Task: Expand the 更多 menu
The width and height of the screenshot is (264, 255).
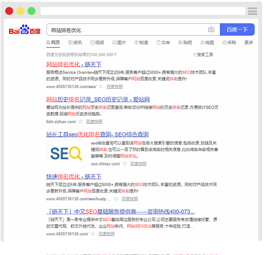Action: [249, 42]
